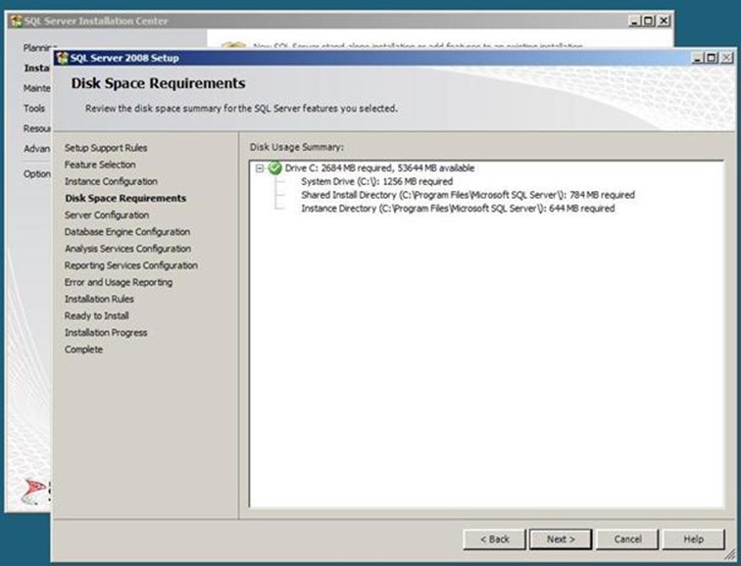Click Ready to Install step
741x566 pixels.
[x=97, y=316]
